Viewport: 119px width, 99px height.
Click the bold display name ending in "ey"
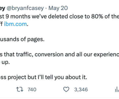pos(3,8)
